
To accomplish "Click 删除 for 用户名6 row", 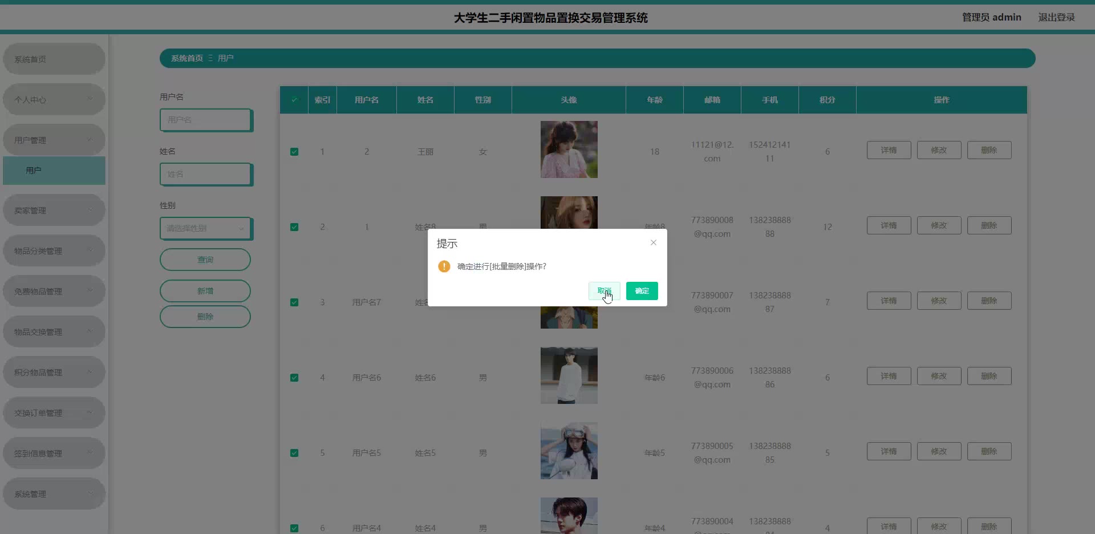I will (989, 376).
